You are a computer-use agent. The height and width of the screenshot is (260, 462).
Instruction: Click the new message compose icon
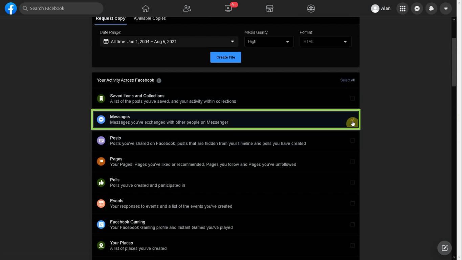pos(445,248)
